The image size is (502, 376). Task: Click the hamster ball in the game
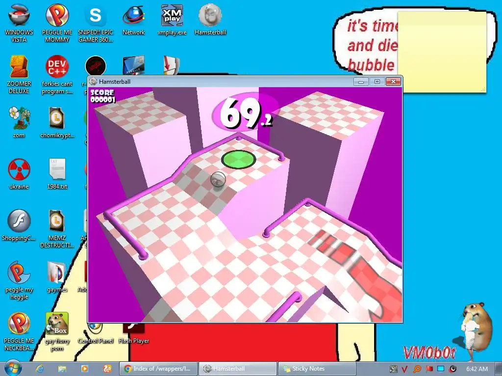(x=218, y=179)
